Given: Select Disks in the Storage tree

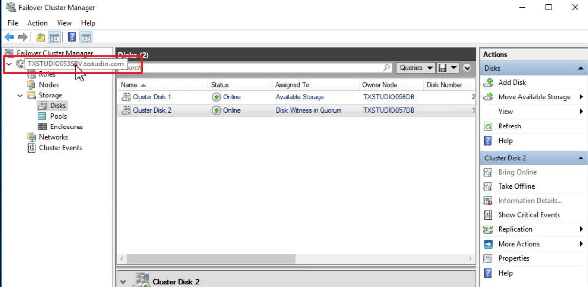Looking at the screenshot, I should [58, 105].
